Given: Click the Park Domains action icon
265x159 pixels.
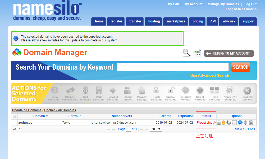Looking at the screenshot, I should [x=99, y=90].
